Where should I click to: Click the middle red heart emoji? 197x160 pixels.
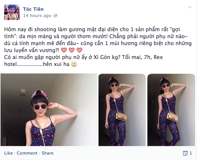[72, 50]
